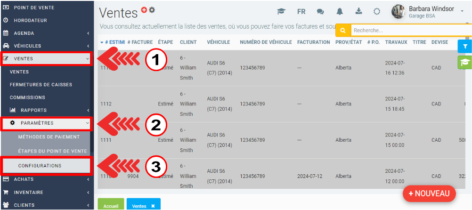Click the red plus icon beside Ventes title
This screenshot has width=472, height=210.
click(x=144, y=10)
